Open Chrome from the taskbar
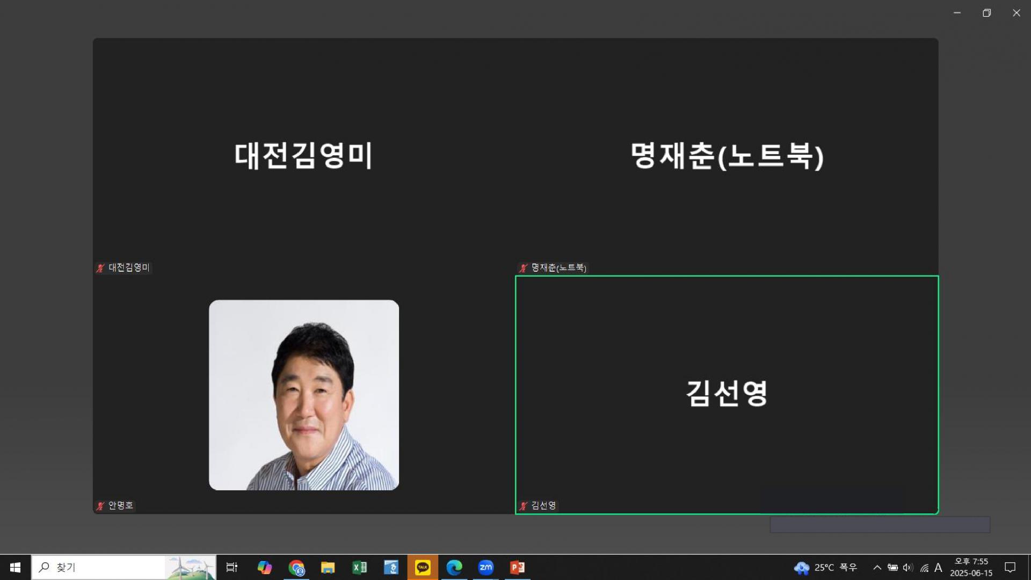This screenshot has height=580, width=1031. coord(296,567)
